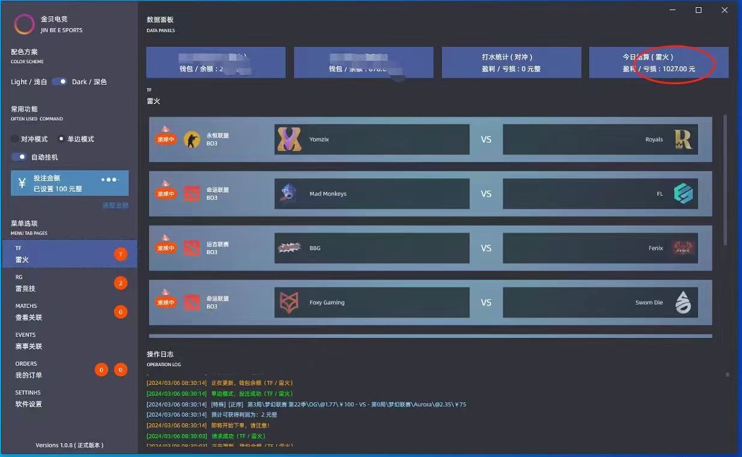Click the Mad Monkeys team logo
The width and height of the screenshot is (742, 457).
pyautogui.click(x=289, y=194)
